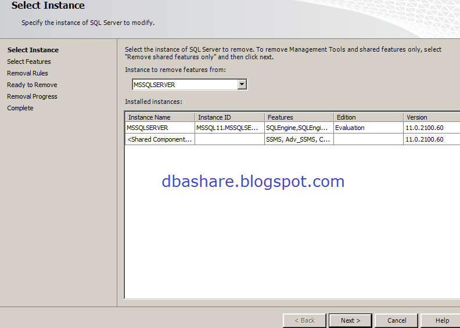Click the MSSQL11.MSSQLSE... instance ID cell
The height and width of the screenshot is (328, 460).
coord(229,128)
